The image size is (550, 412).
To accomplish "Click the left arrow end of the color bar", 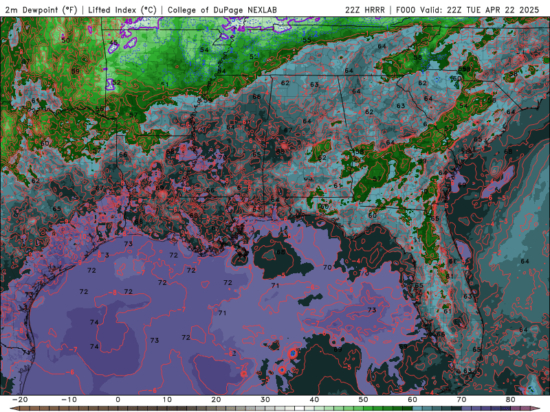I will coord(14,409).
